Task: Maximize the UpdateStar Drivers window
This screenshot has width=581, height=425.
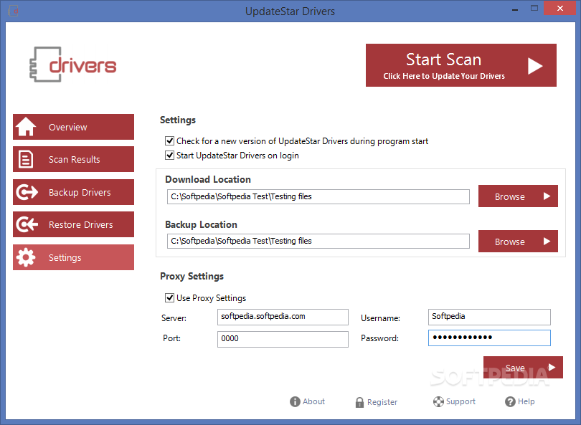Action: [534, 8]
